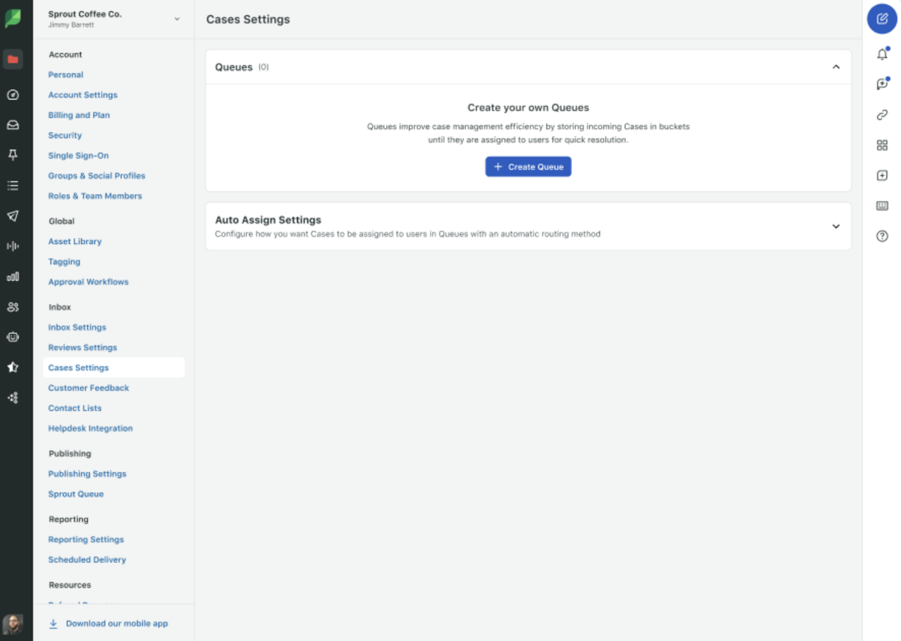Open the help question mark icon
Image resolution: width=901 pixels, height=641 pixels.
(x=882, y=236)
